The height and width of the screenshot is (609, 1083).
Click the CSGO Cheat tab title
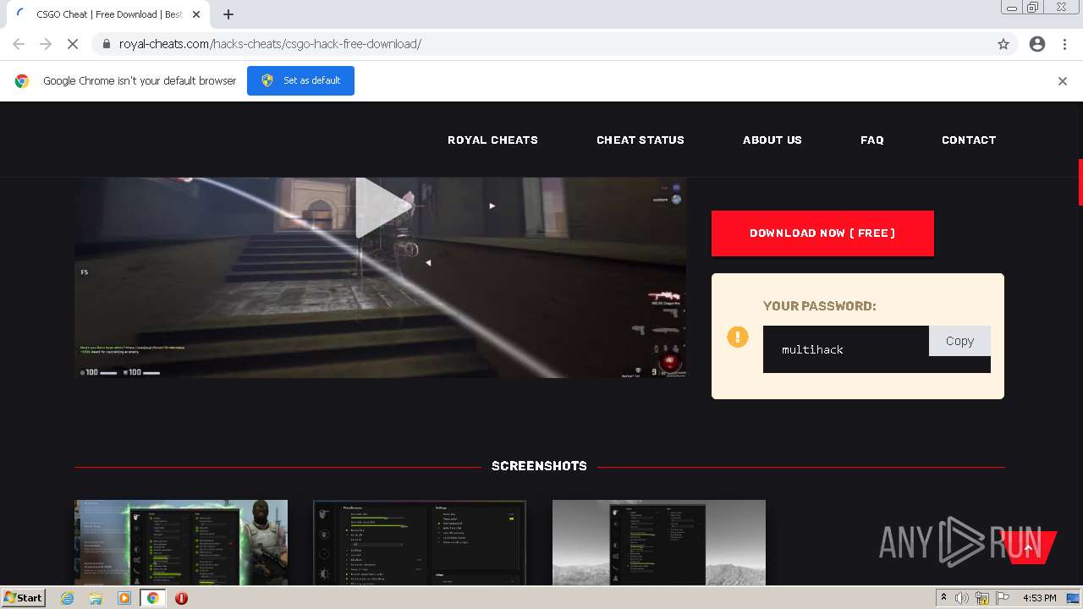pos(110,14)
